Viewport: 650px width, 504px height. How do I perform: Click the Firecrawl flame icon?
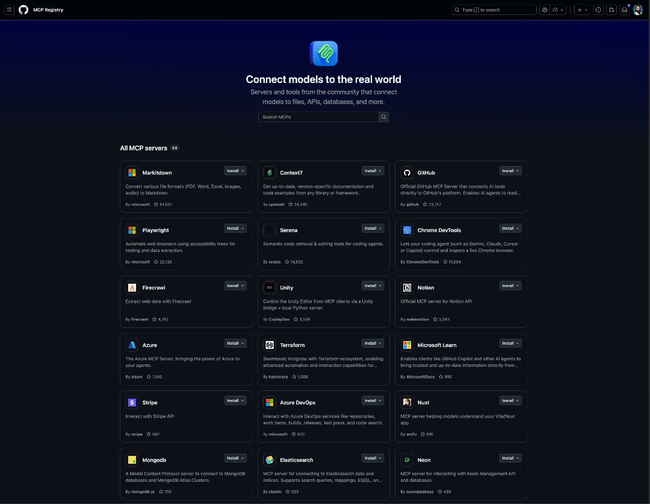[132, 287]
